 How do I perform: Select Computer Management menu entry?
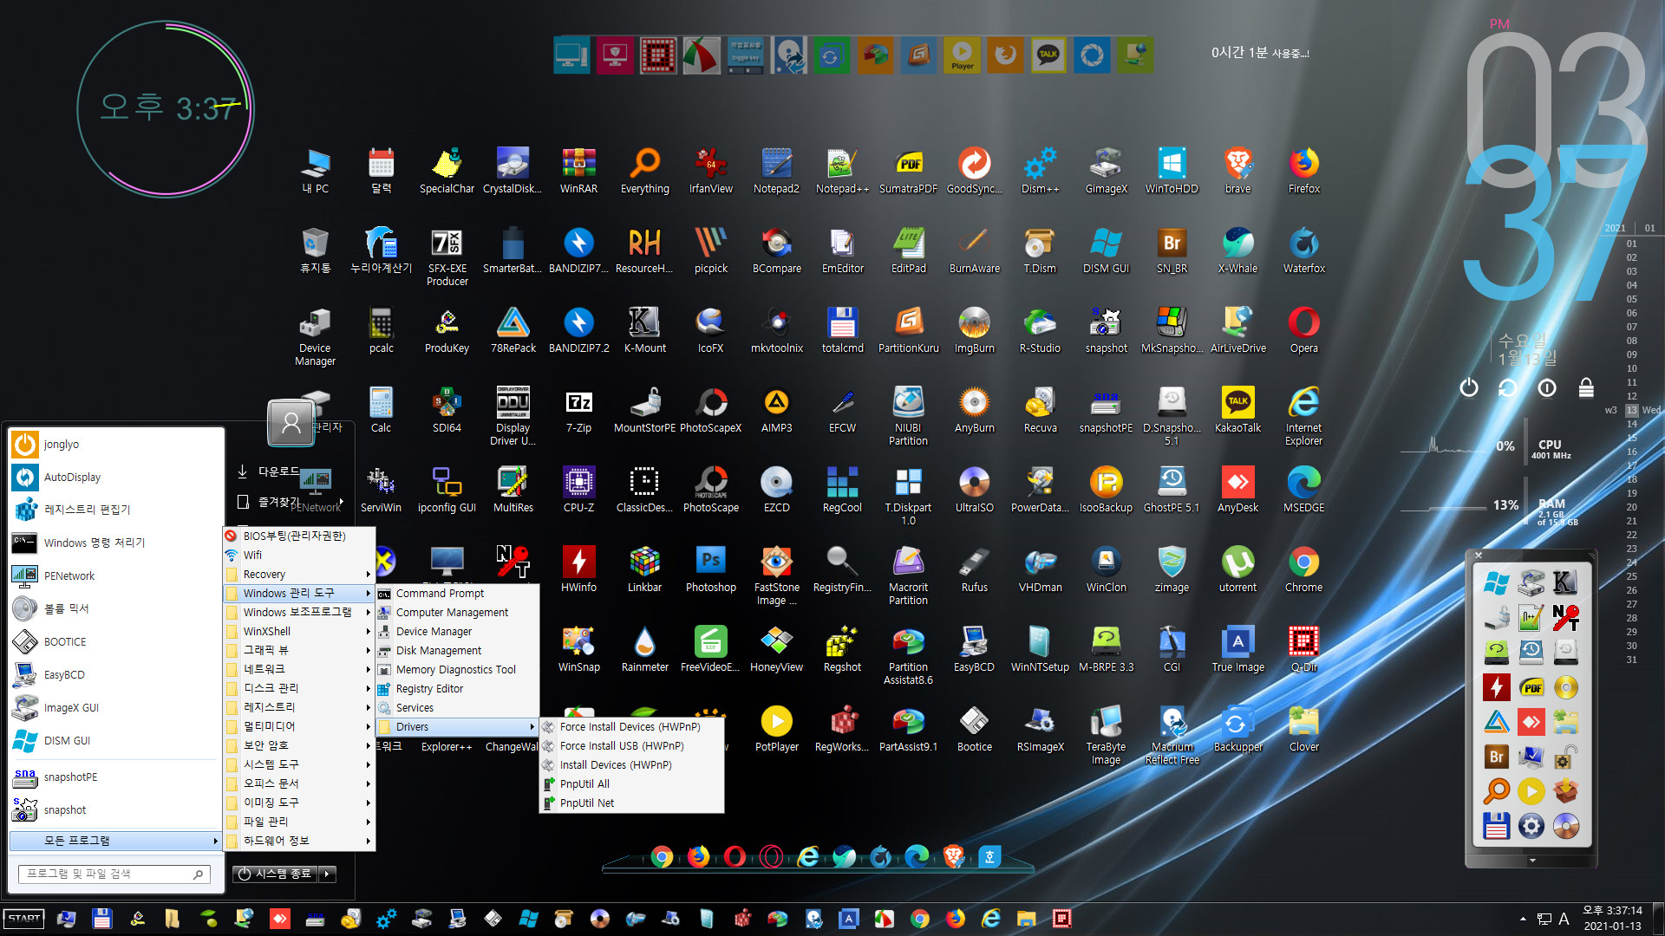pyautogui.click(x=457, y=612)
